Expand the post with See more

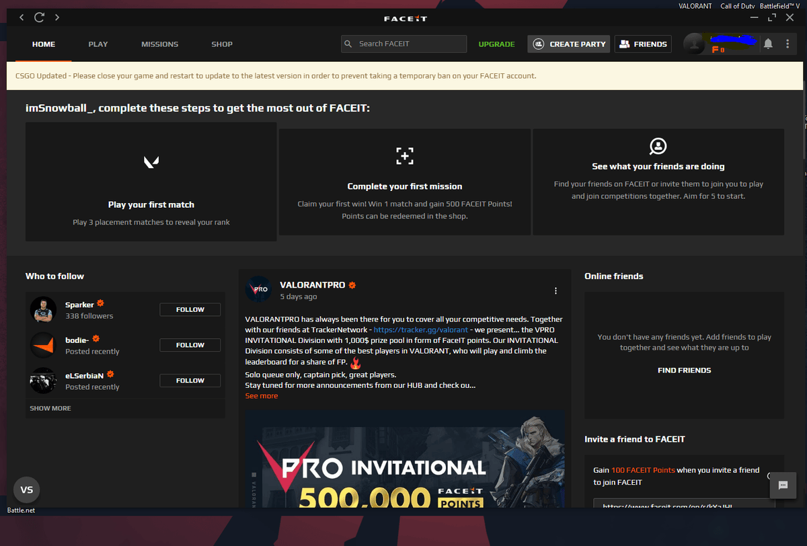click(262, 396)
